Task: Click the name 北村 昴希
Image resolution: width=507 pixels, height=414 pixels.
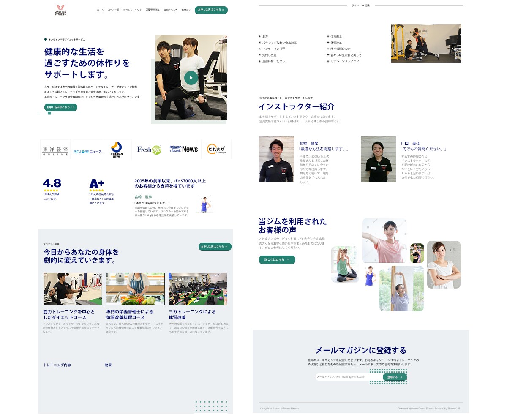Action: pos(309,144)
